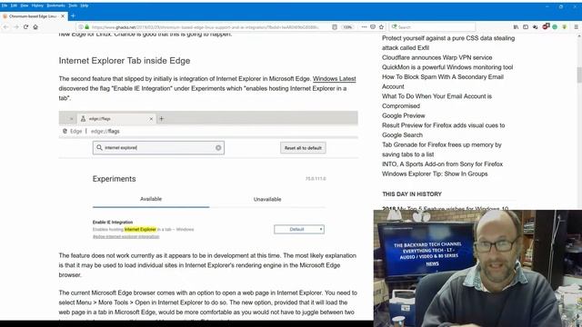The height and width of the screenshot is (327, 582).
Task: Click the webcam video overlay
Action: point(477,269)
